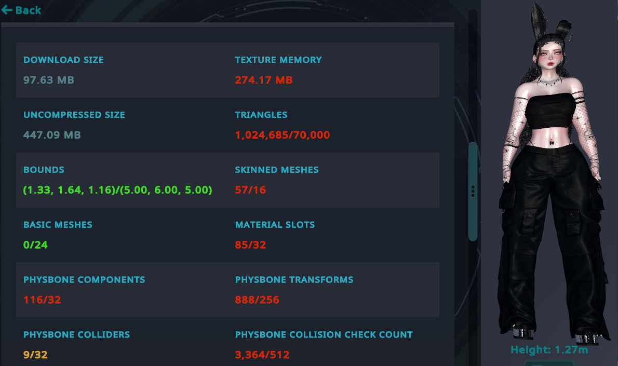This screenshot has height=366, width=618.
Task: Go back using the Back text link
Action: coord(28,10)
